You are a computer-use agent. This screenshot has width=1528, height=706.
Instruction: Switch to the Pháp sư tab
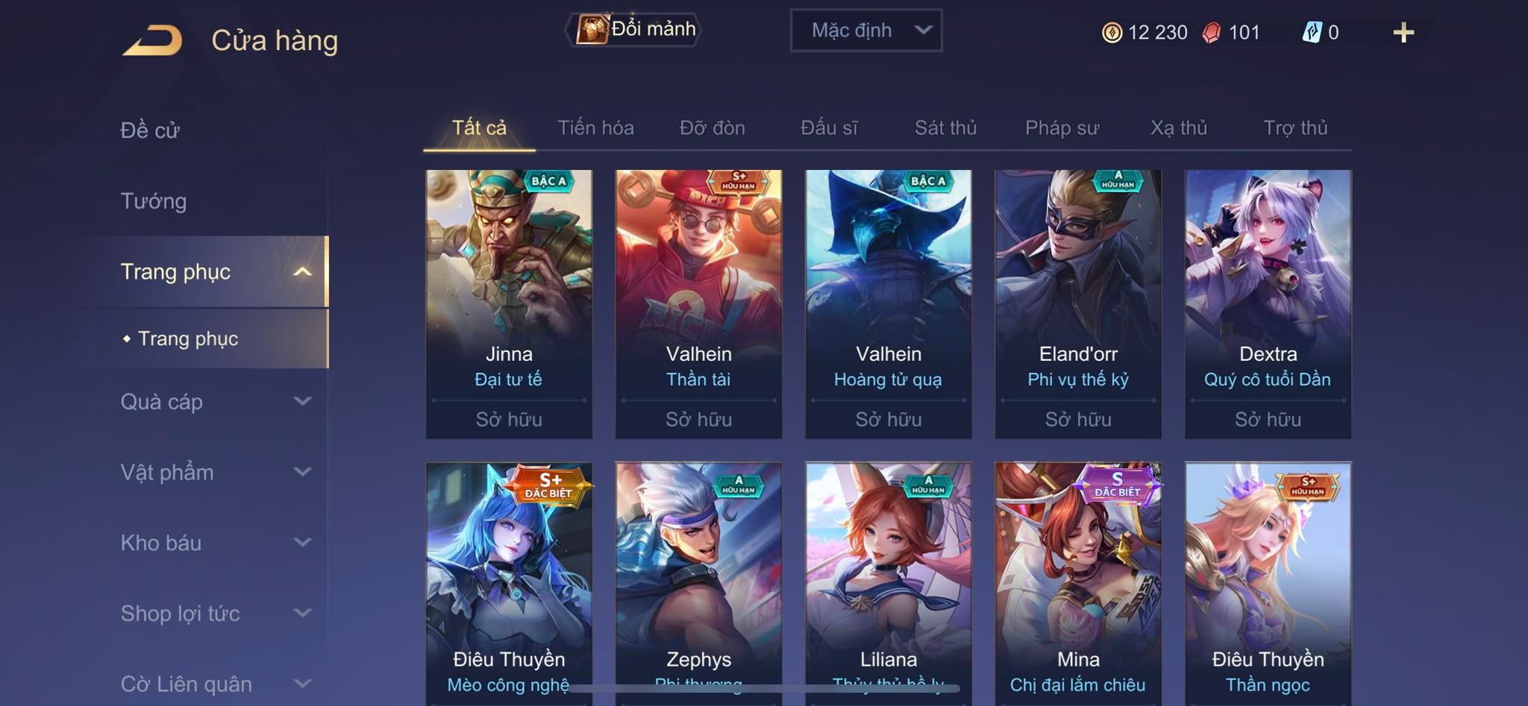point(1062,128)
